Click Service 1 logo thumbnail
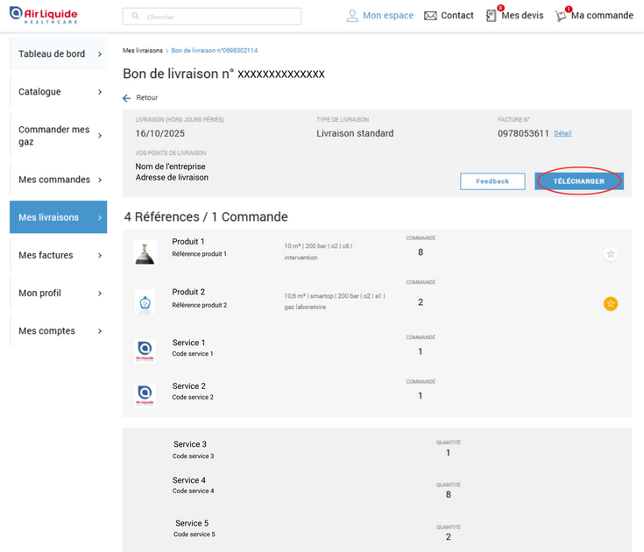The image size is (644, 552). click(145, 351)
